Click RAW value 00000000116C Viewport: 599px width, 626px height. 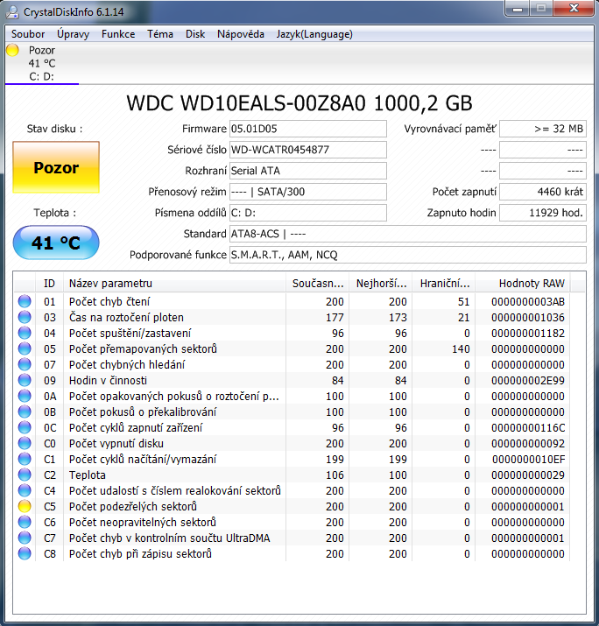click(x=528, y=427)
